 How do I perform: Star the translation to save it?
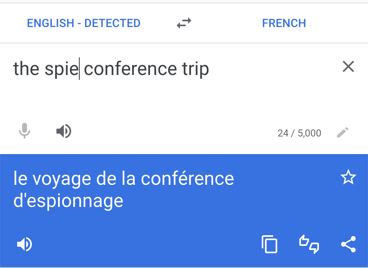tap(348, 177)
